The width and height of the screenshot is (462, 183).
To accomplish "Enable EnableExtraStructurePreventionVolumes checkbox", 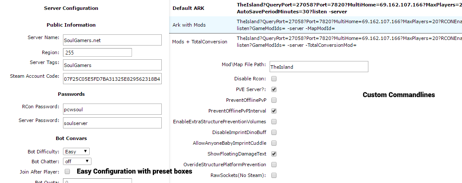I will 274,122.
